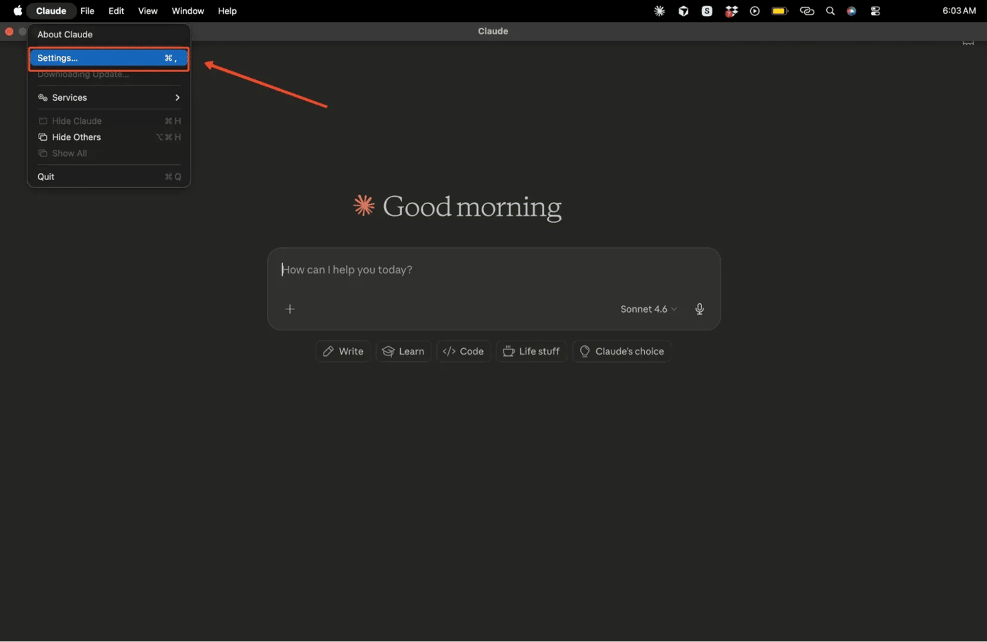
Task: Click the Write suggestion button
Action: coord(343,351)
